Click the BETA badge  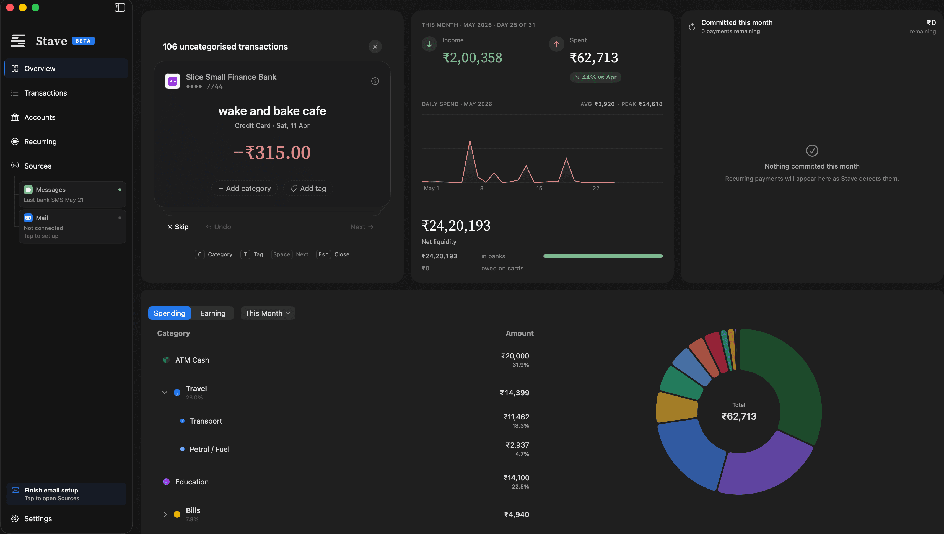coord(83,41)
